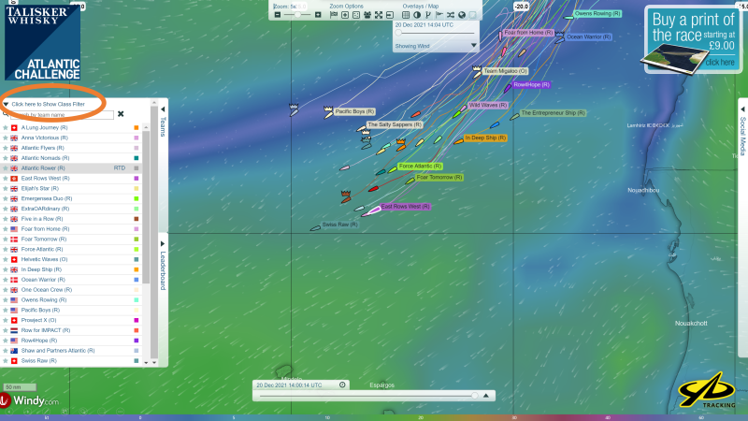Clear the team search with X icon
Screen dimensions: 748x421
121,113
